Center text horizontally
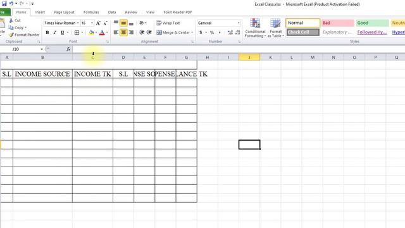Screen dimensions: 405x228 (123, 32)
